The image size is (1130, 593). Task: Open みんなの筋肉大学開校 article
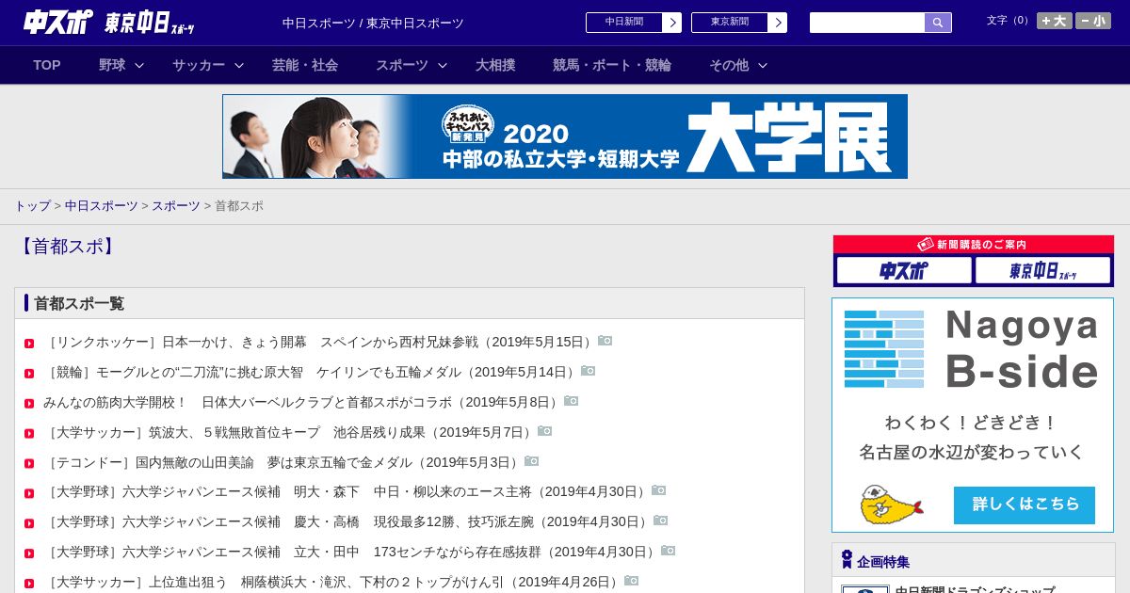pyautogui.click(x=303, y=402)
